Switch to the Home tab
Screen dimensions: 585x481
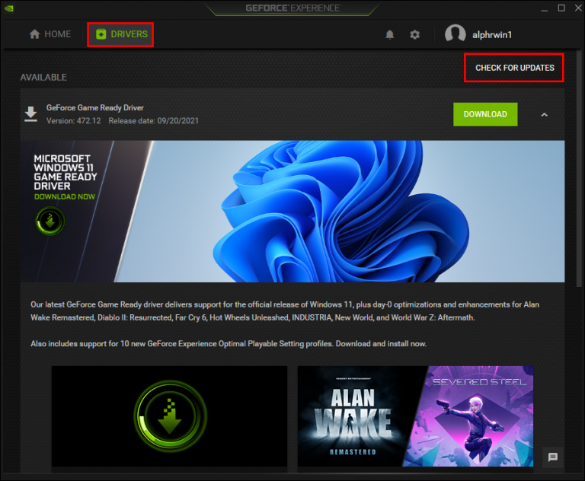click(50, 34)
